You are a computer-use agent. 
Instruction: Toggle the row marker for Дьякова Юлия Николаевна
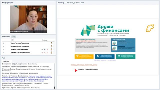3,49
